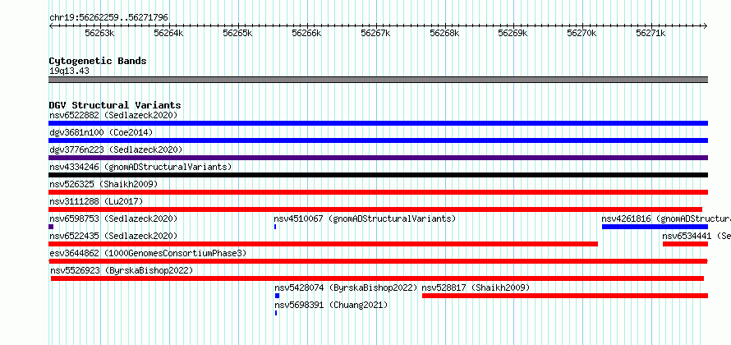This screenshot has width=731, height=345.
Task: Click the DGV Structural Variants track title
Action: point(115,105)
